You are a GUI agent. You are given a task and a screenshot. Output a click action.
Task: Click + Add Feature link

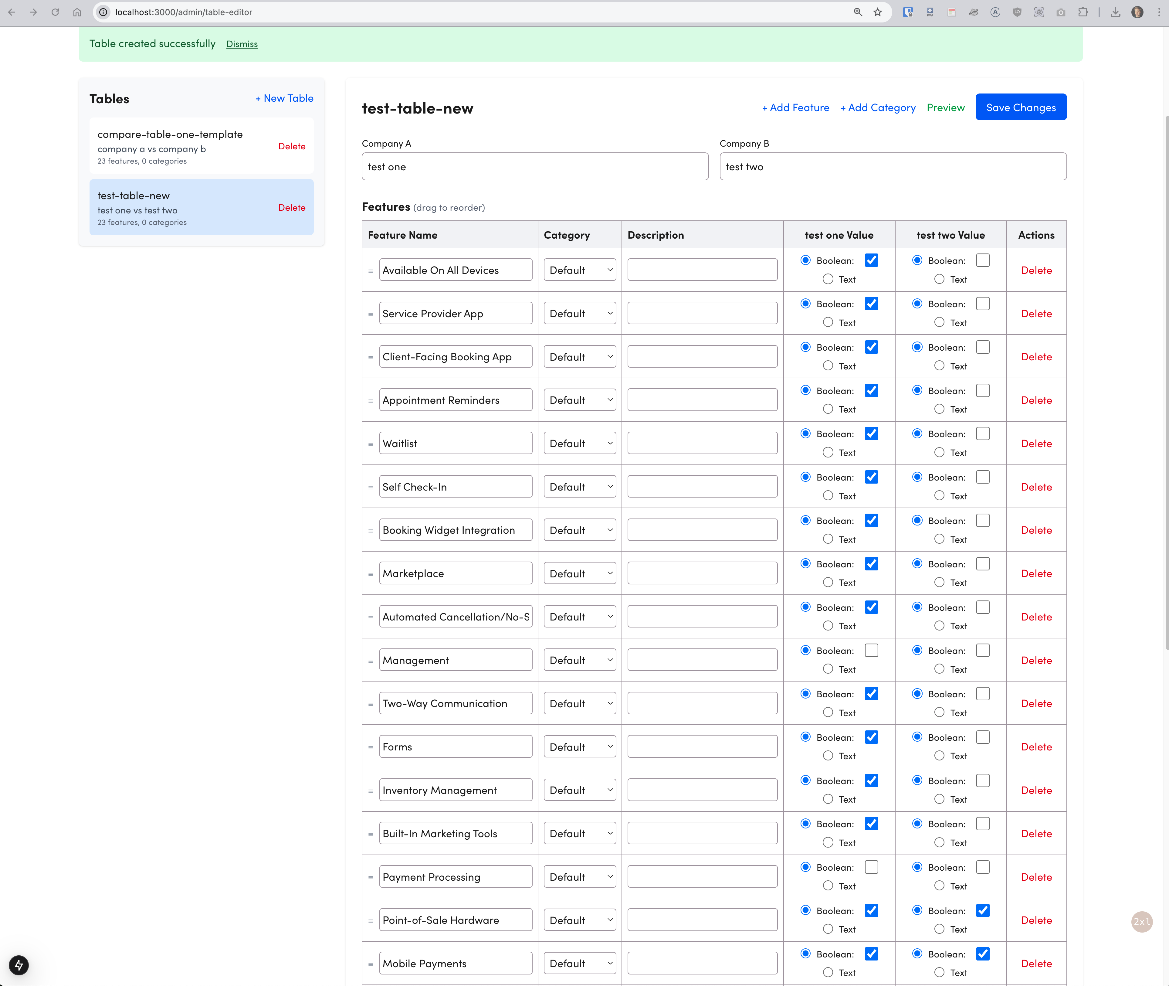pyautogui.click(x=796, y=107)
